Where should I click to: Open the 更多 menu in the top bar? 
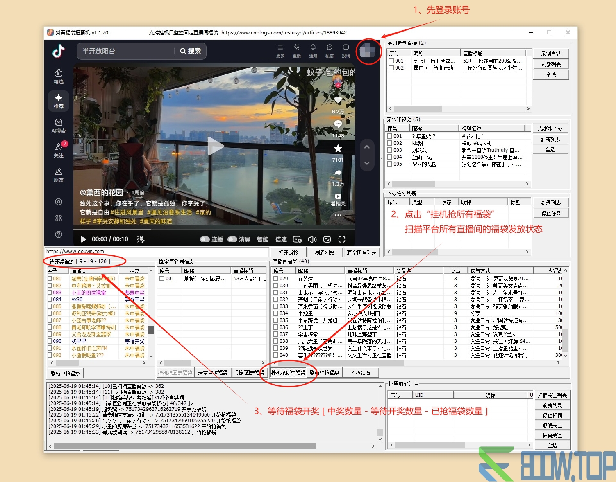click(280, 51)
